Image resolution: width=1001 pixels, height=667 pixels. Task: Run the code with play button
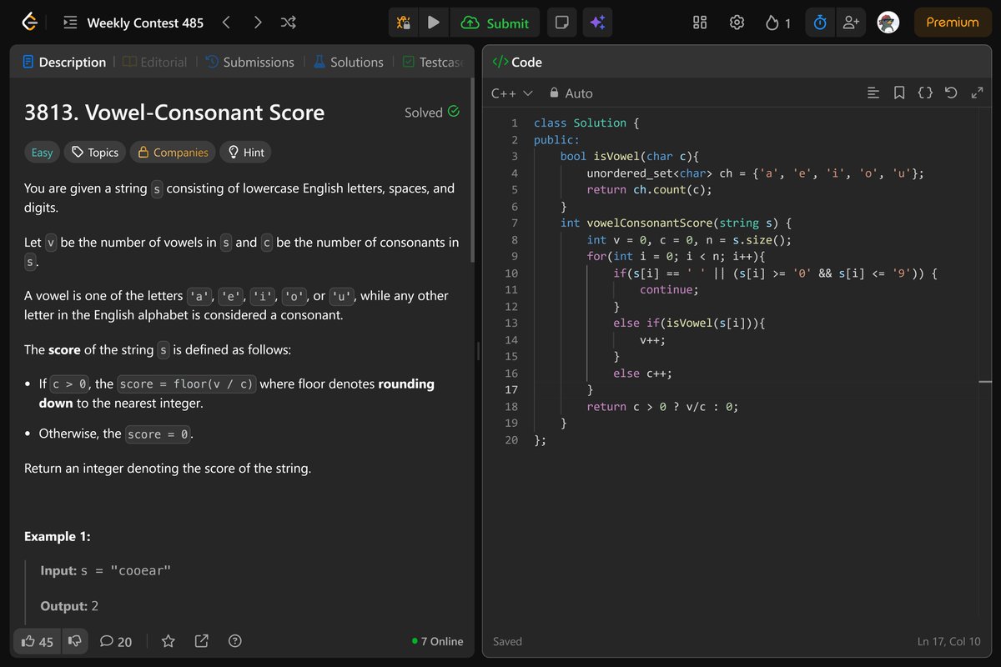[x=433, y=23]
